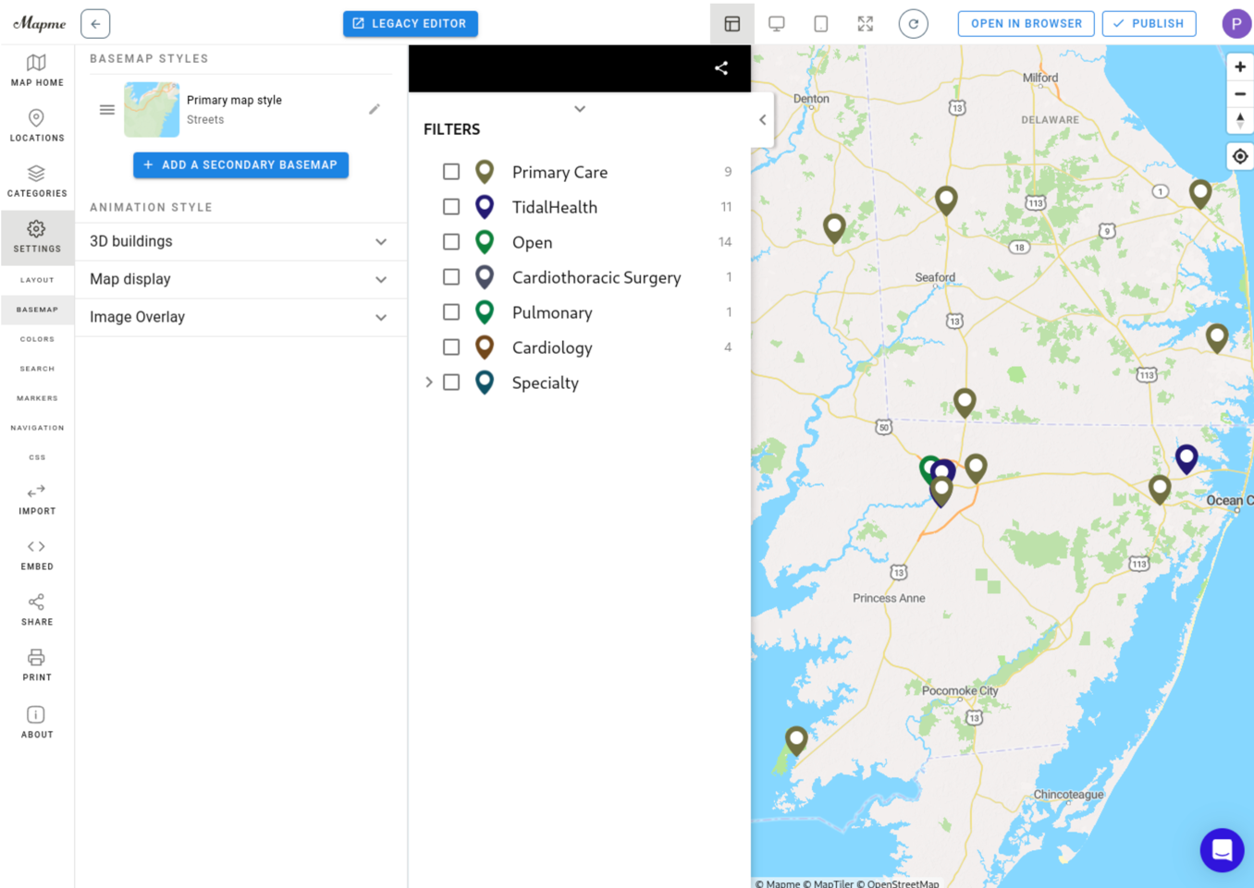Screen dimensions: 1254x888
Task: Tick the Cardiology filter checkbox
Action: [x=451, y=347]
